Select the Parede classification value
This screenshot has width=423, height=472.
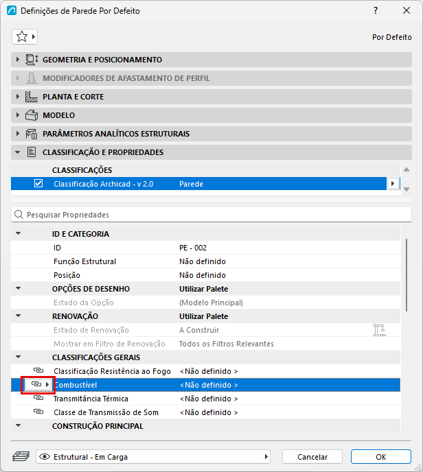(x=192, y=184)
